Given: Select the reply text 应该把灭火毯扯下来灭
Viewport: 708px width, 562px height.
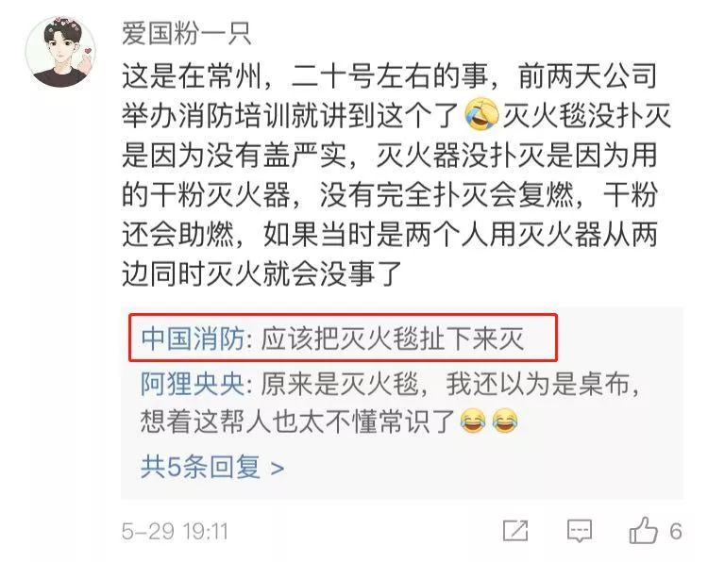Looking at the screenshot, I should point(393,338).
